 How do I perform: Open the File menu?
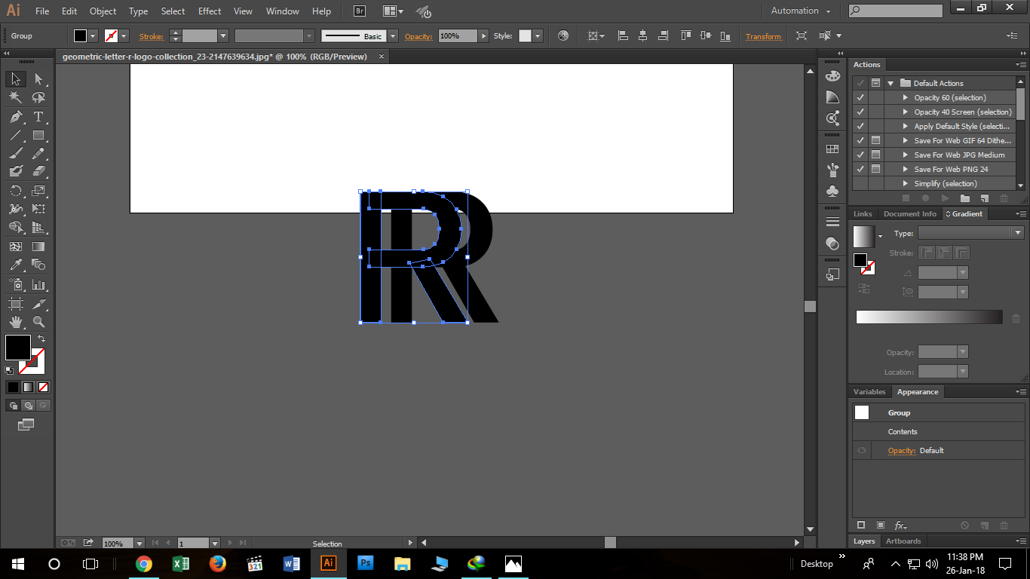click(x=42, y=11)
